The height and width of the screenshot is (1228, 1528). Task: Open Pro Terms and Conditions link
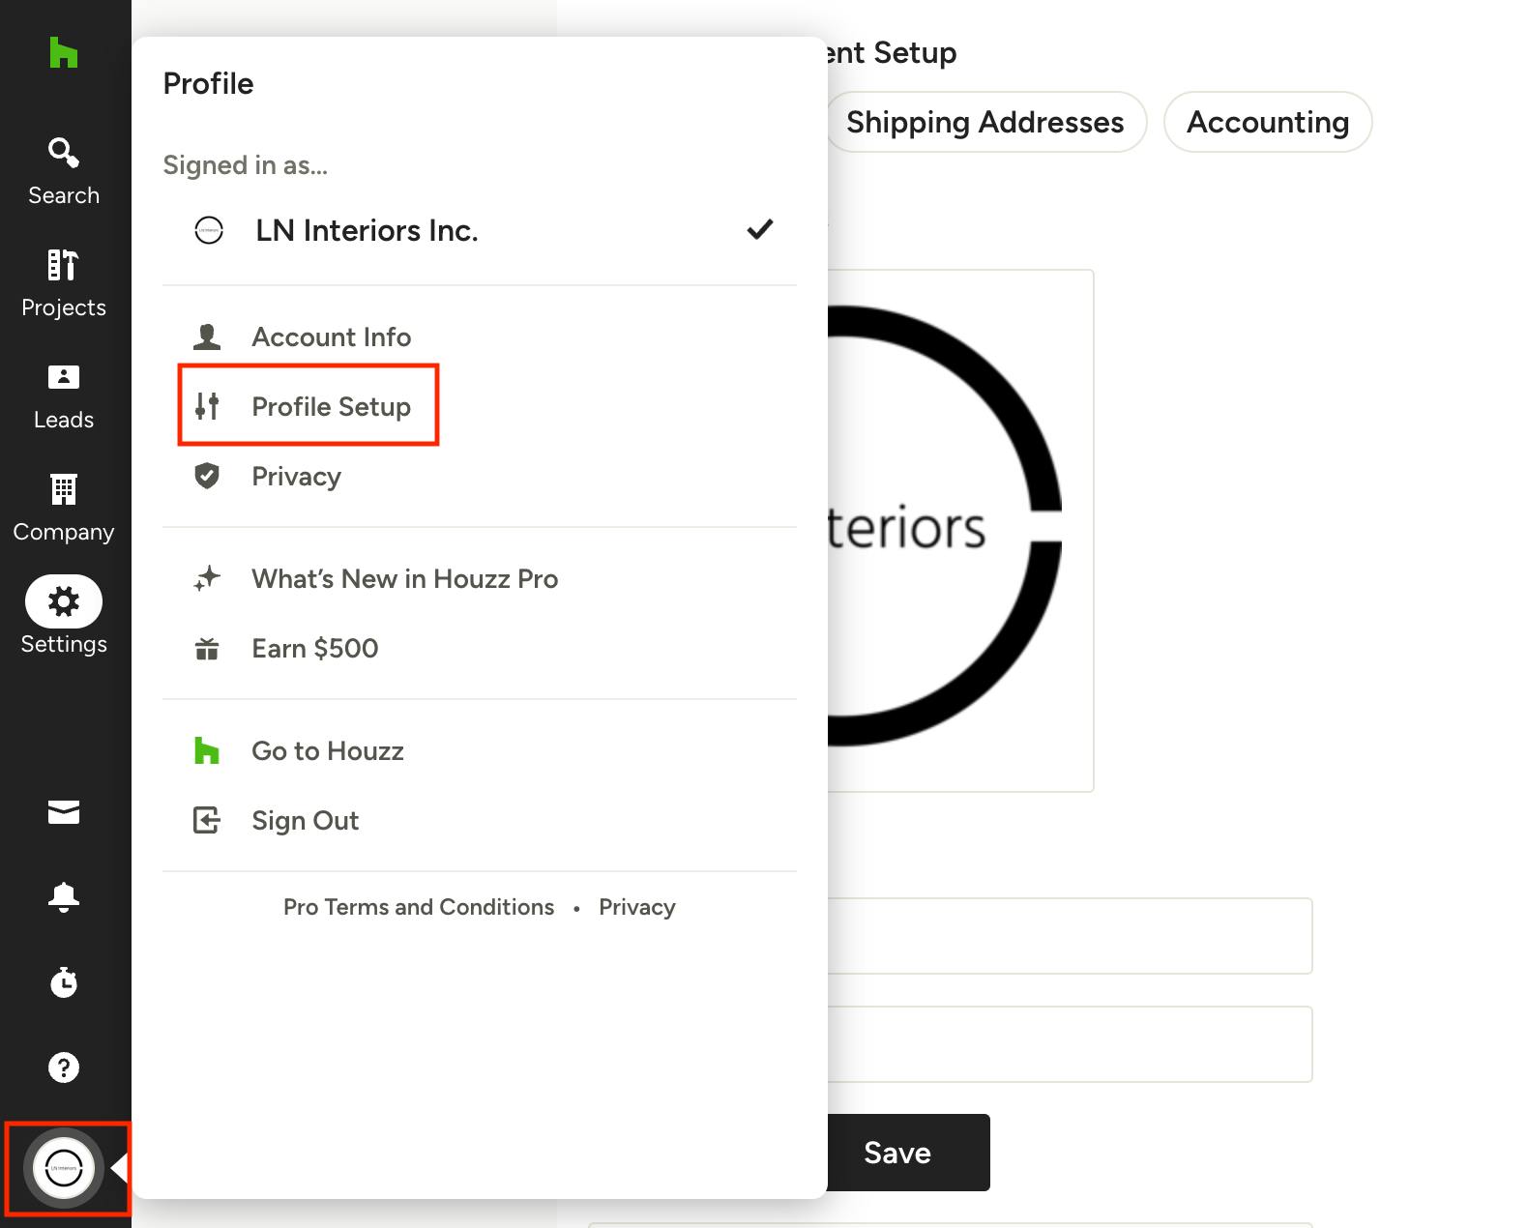pyautogui.click(x=419, y=907)
